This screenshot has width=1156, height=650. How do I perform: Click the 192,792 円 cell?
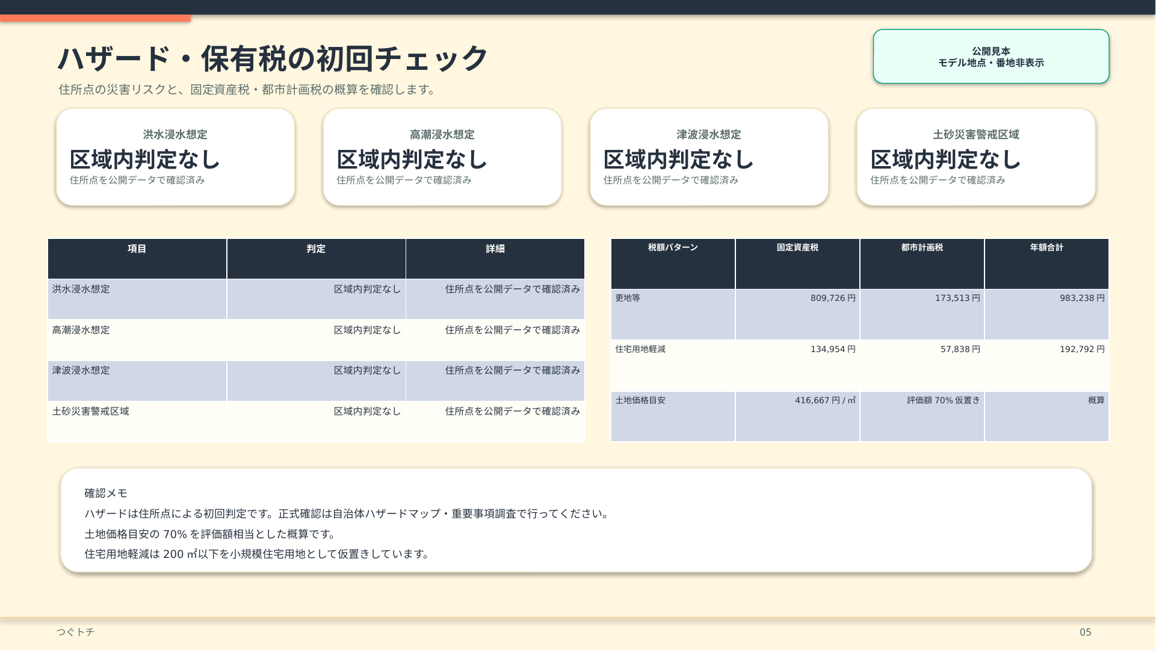1046,366
